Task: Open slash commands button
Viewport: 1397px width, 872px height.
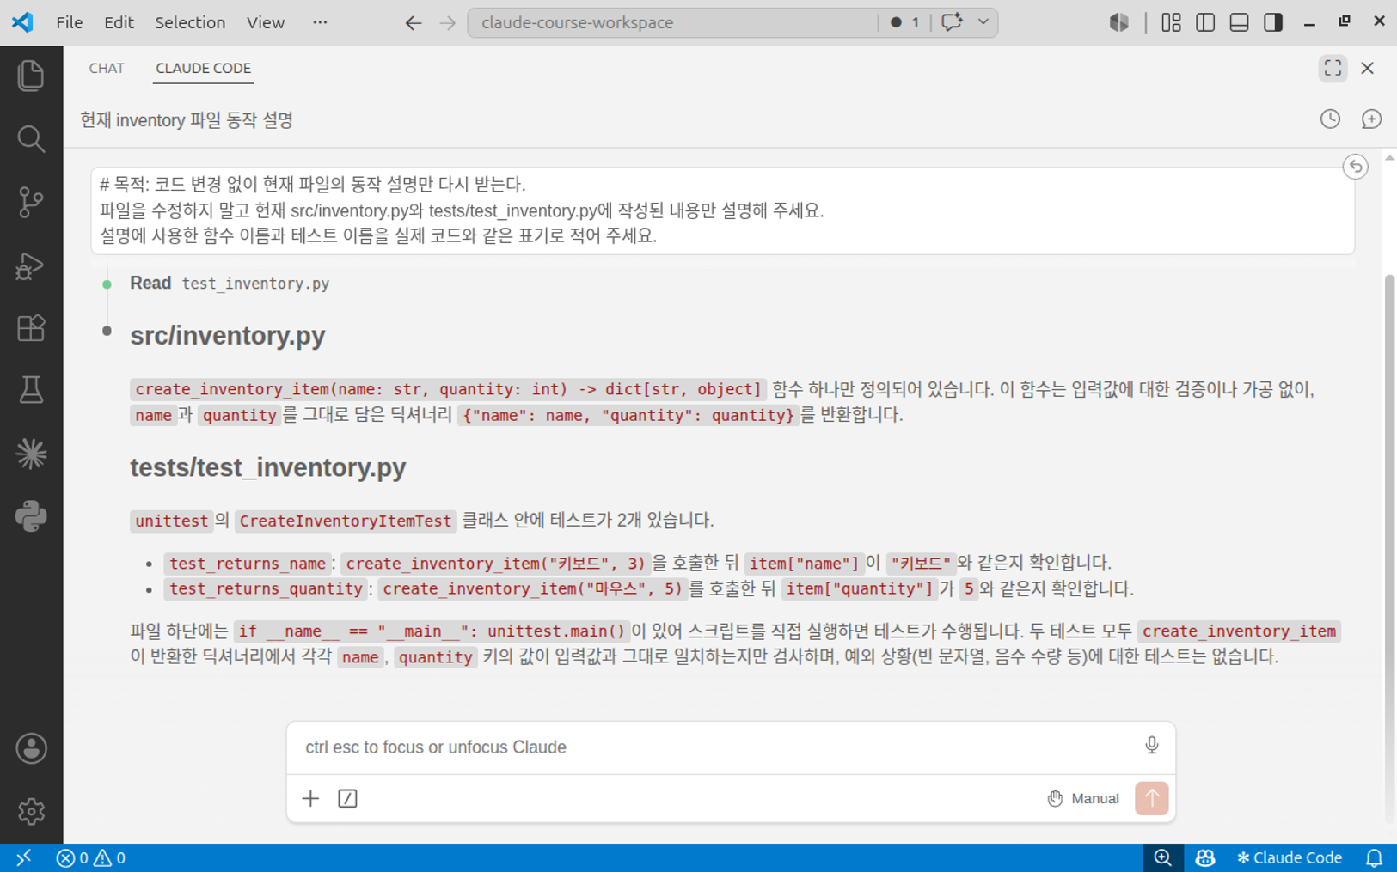Action: point(347,798)
